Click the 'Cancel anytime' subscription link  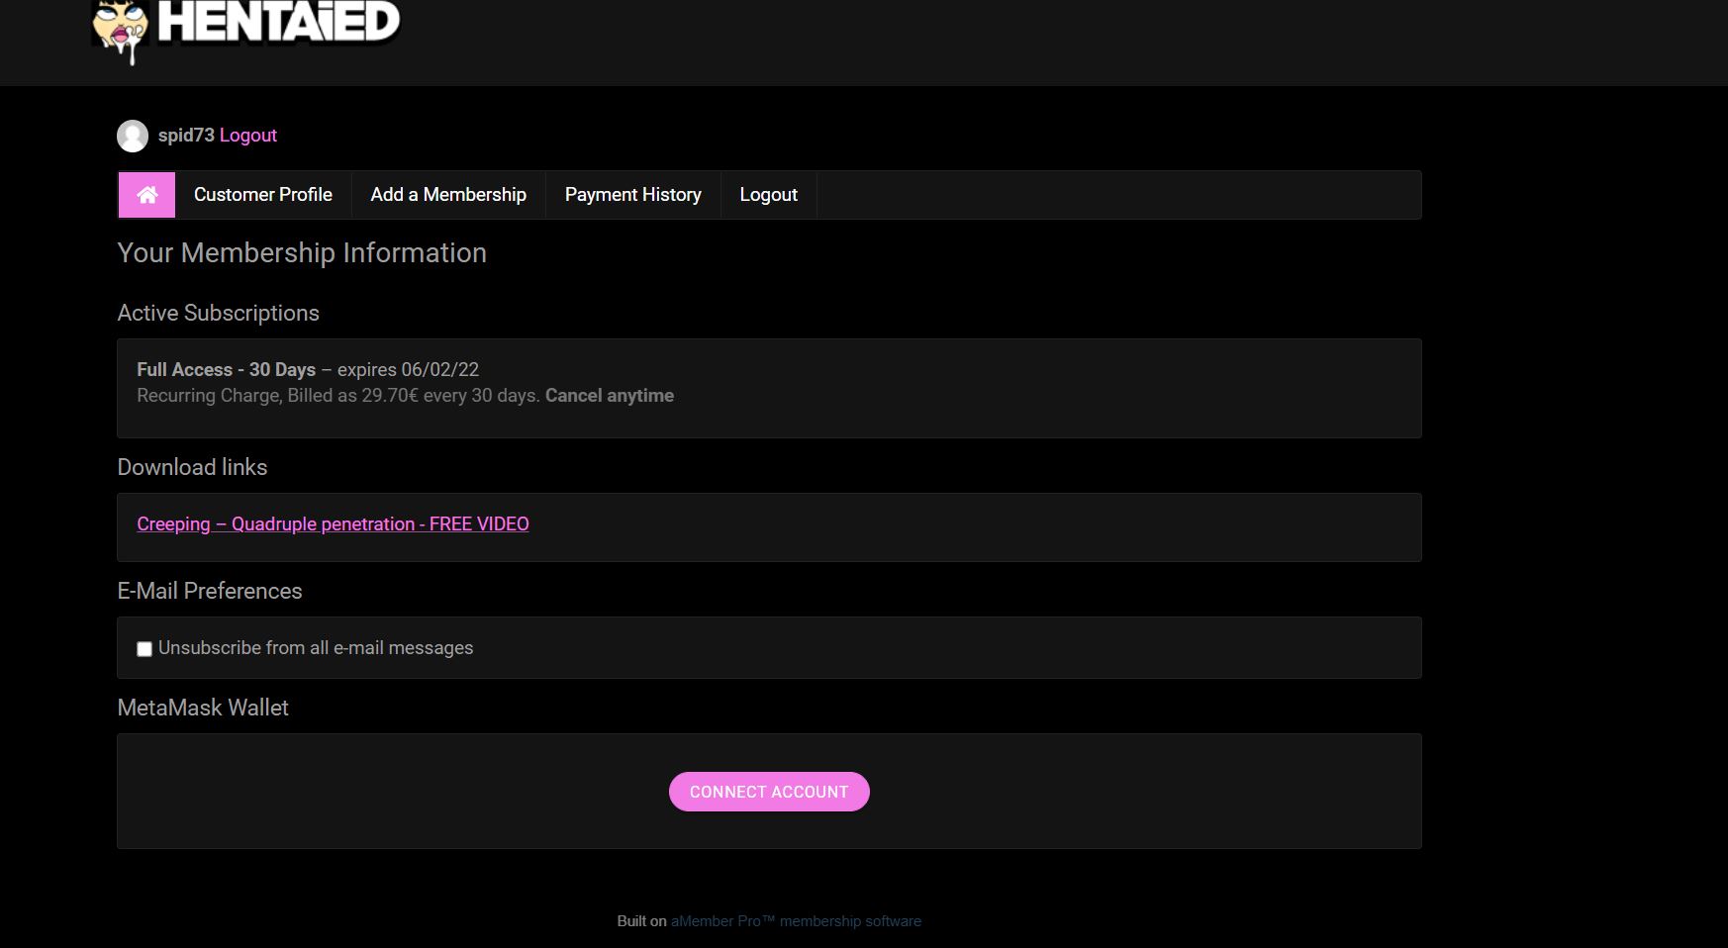(610, 396)
